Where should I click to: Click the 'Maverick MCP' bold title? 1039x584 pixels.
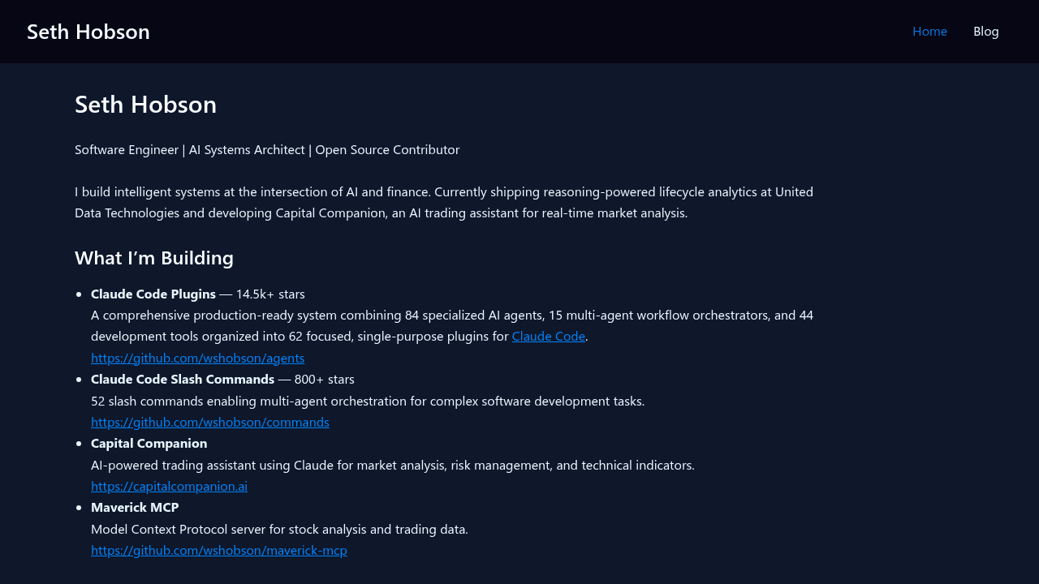[135, 507]
